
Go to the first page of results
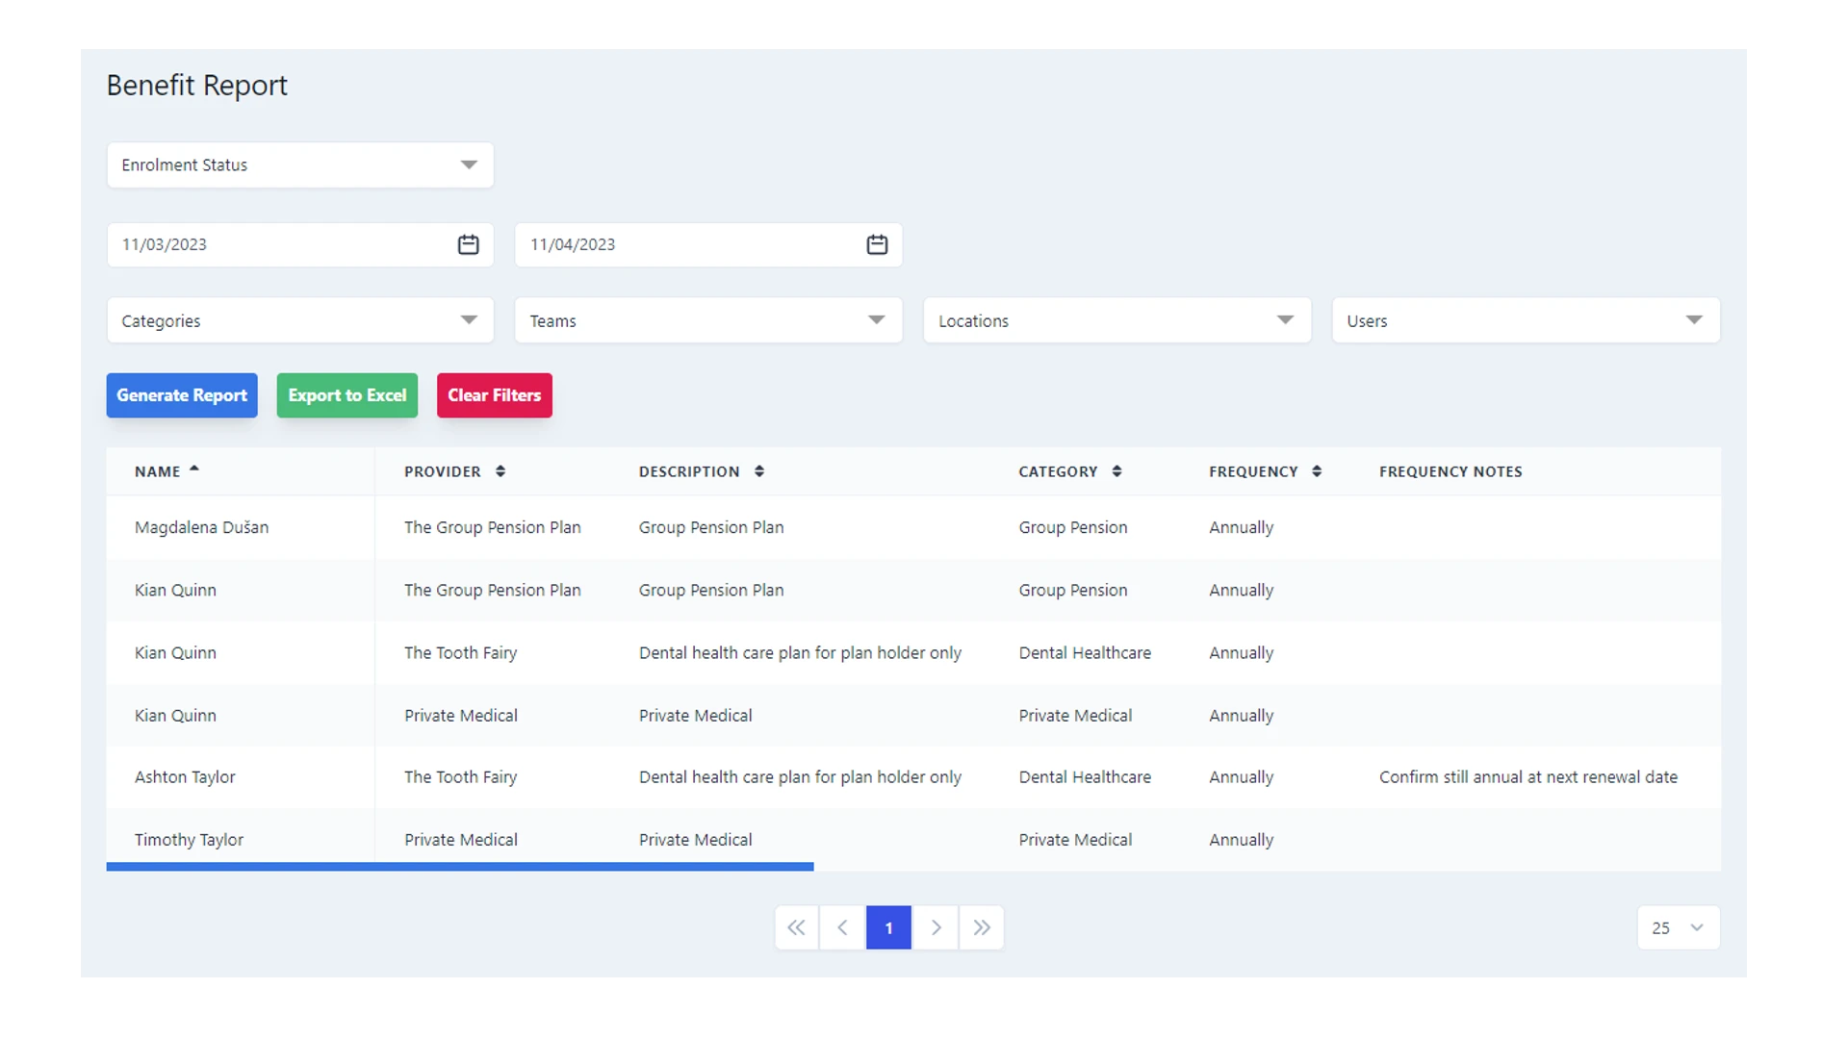point(796,927)
